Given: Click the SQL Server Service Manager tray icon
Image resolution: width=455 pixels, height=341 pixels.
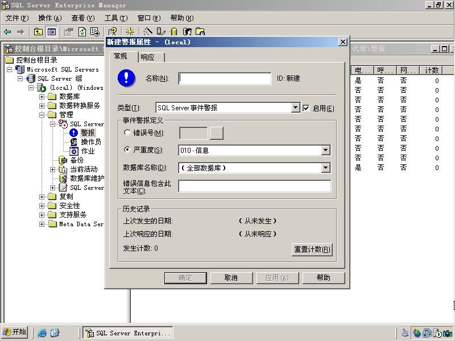Looking at the screenshot, I should [437, 333].
